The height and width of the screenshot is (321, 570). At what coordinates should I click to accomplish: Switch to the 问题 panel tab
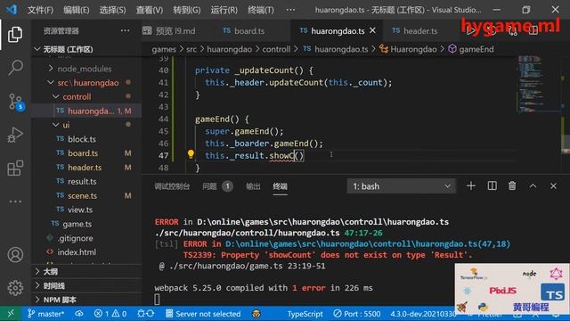(217, 186)
